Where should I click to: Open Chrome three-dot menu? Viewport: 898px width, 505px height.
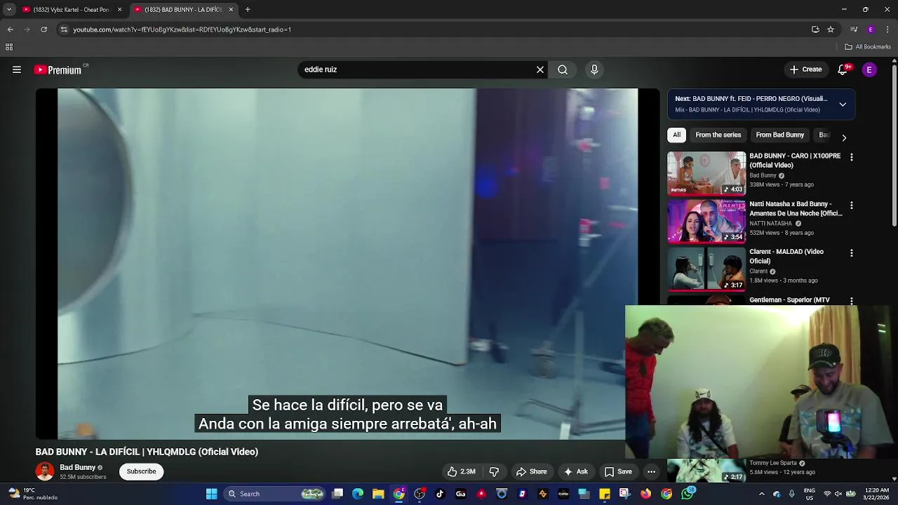click(888, 29)
